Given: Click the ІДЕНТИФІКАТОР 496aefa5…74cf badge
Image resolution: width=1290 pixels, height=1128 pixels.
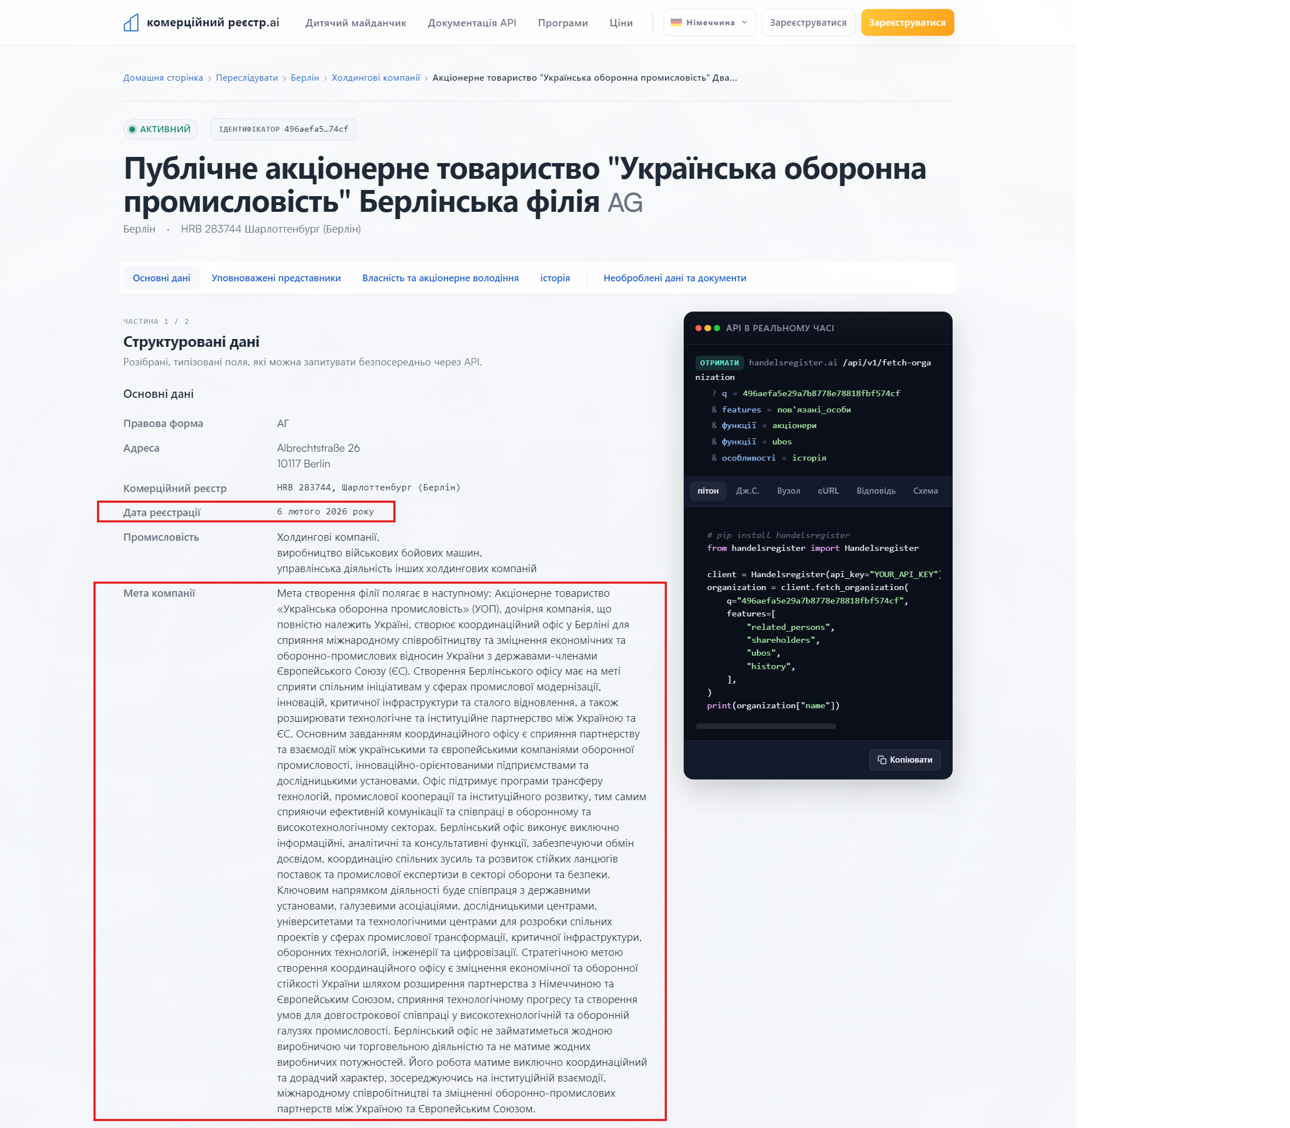Looking at the screenshot, I should pos(284,129).
